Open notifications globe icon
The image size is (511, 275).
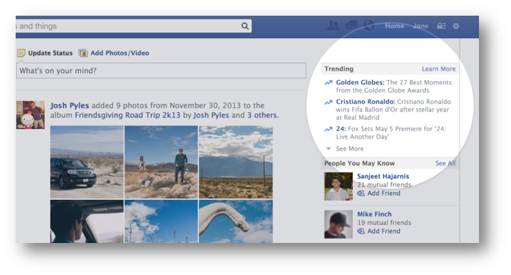pos(368,26)
